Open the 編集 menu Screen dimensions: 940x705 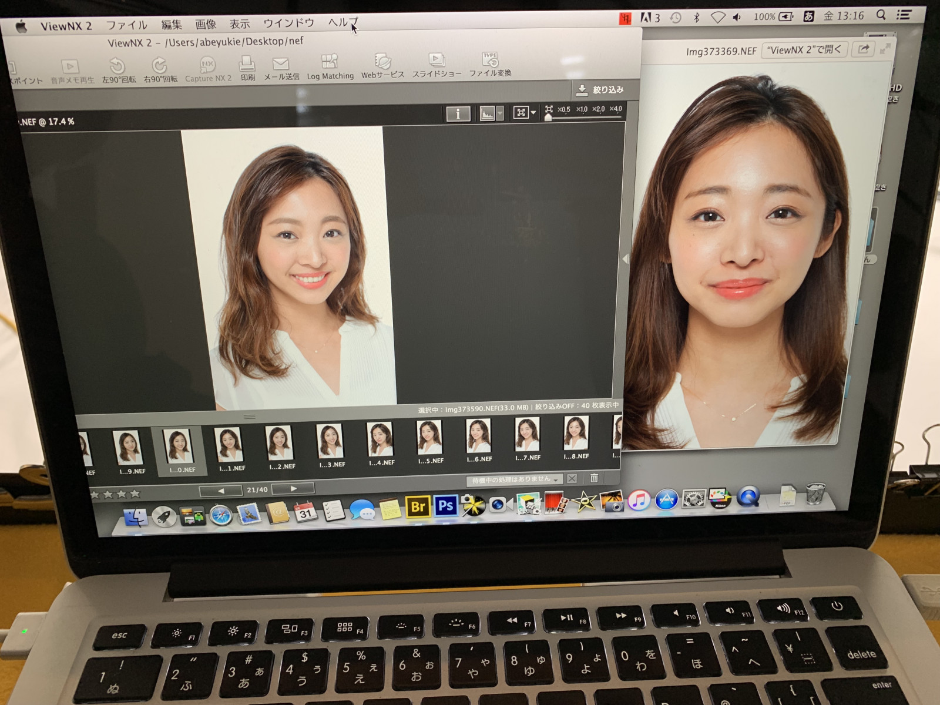pyautogui.click(x=172, y=25)
